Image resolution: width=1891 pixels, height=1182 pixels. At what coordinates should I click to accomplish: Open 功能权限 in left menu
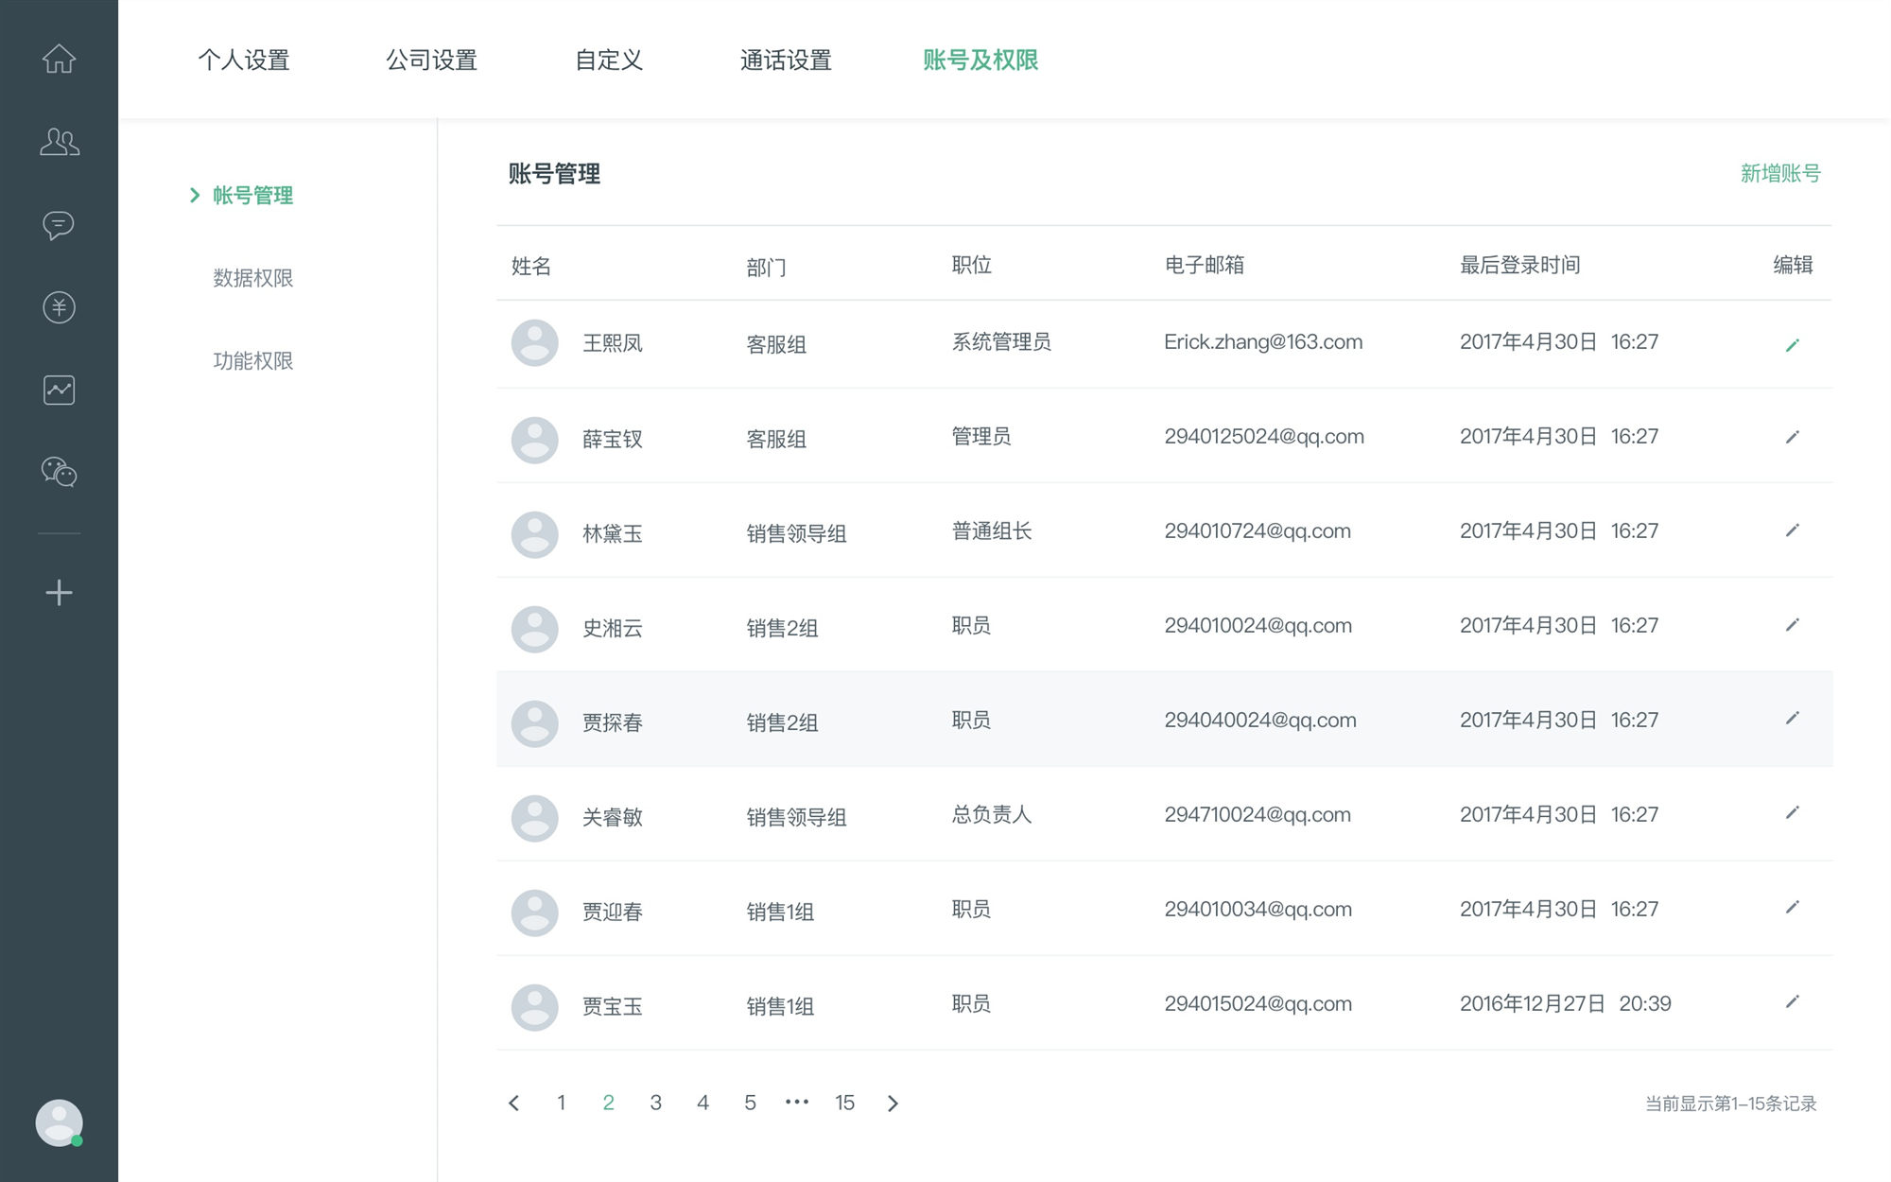coord(252,360)
